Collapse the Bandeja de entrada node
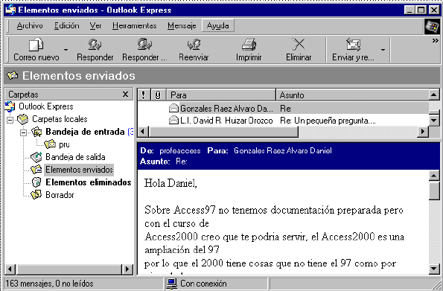 (x=23, y=132)
